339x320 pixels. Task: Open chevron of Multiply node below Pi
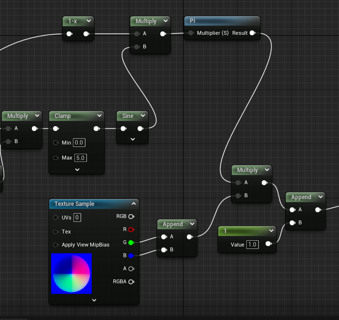point(267,170)
